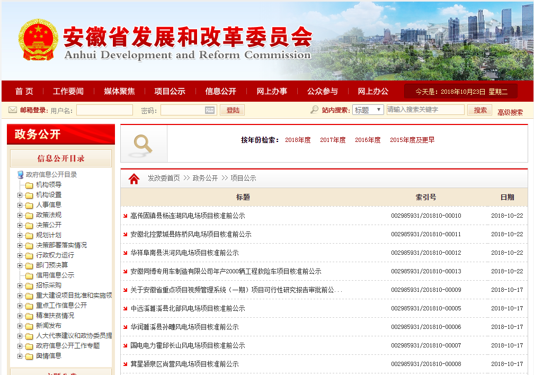Viewport: 534px width, 375px height.
Task: Open the 标题 search type dropdown
Action: (368, 109)
